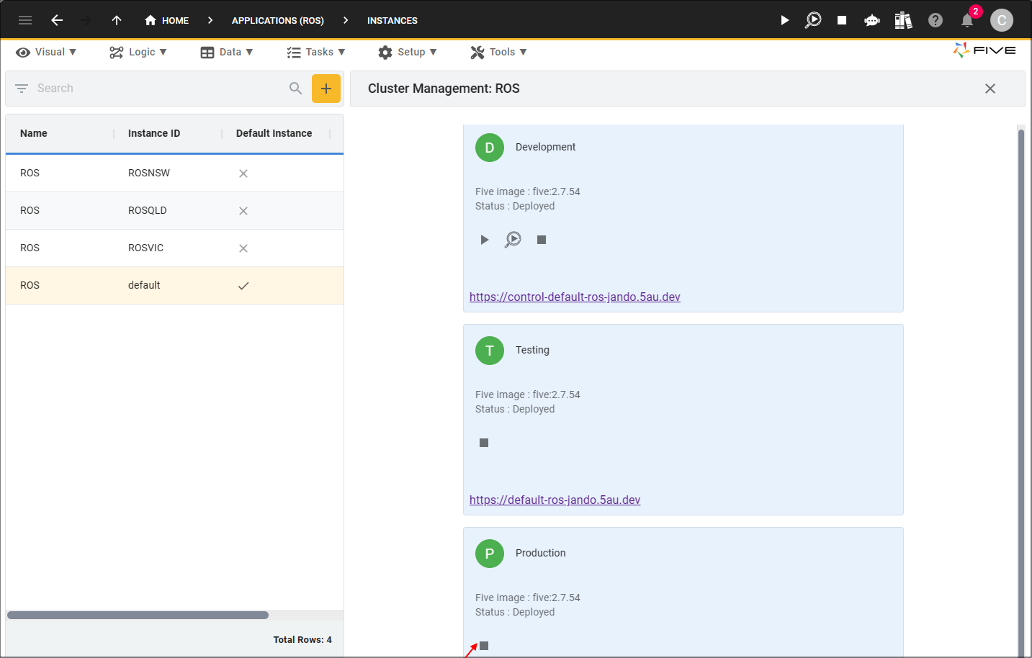
Task: Close the Cluster Management panel
Action: [990, 89]
